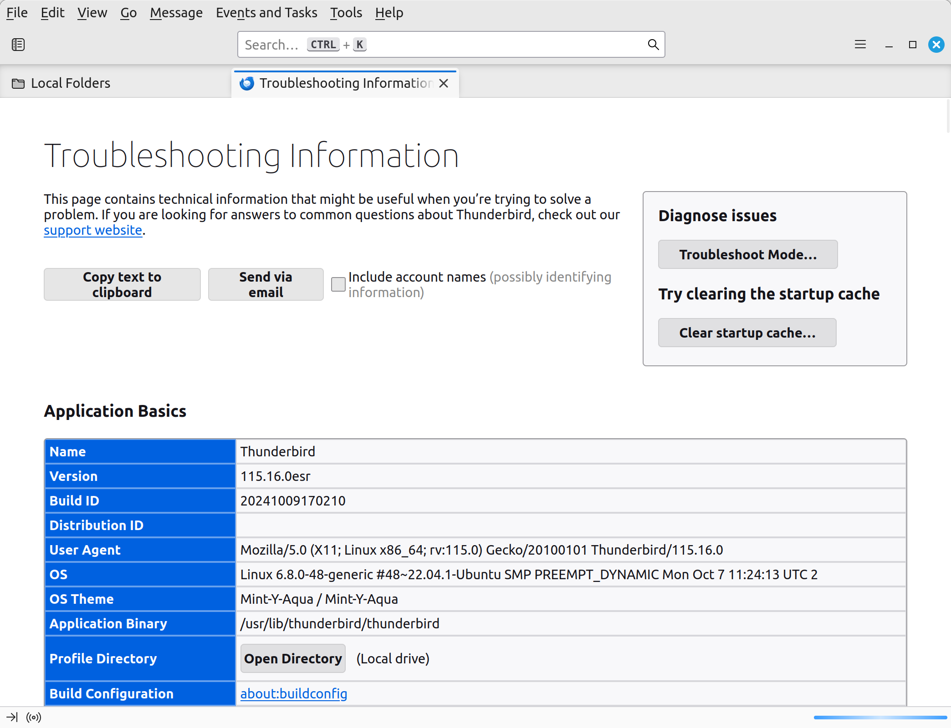Switch to the Local Folders tab
Viewport: 951px width, 728px height.
(x=116, y=83)
